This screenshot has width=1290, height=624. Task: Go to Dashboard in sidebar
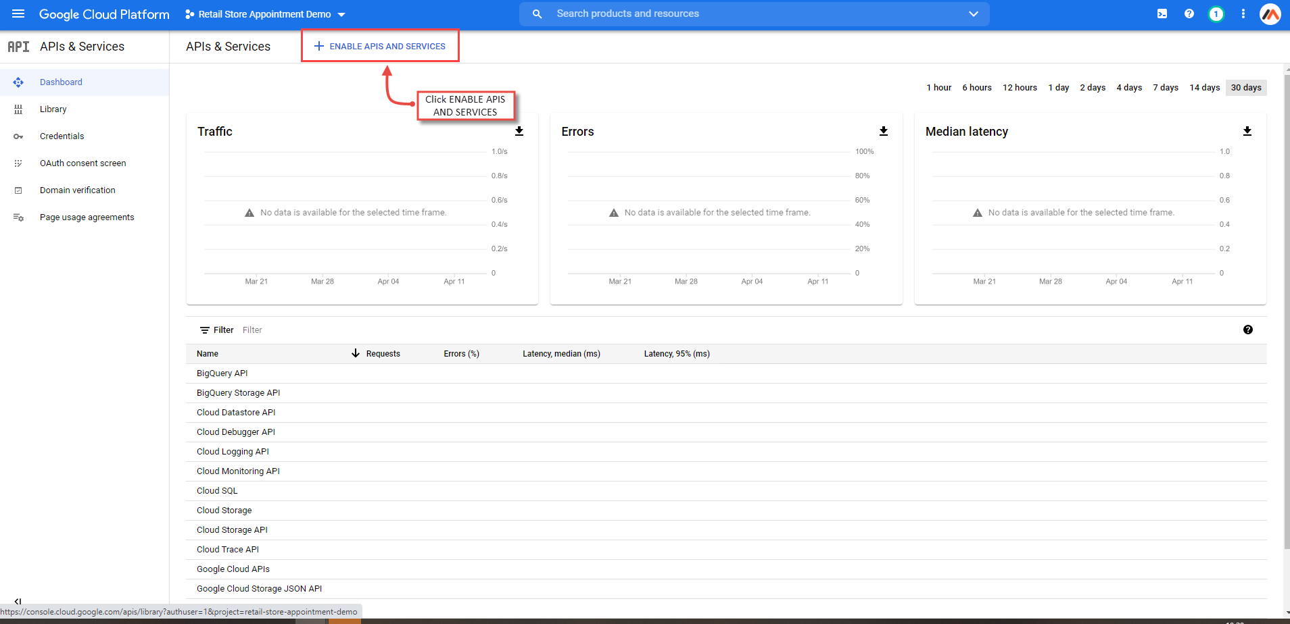(x=85, y=82)
